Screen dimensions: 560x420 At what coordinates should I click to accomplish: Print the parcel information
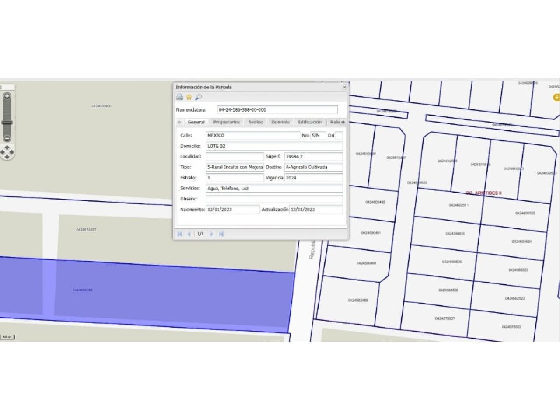click(x=179, y=97)
